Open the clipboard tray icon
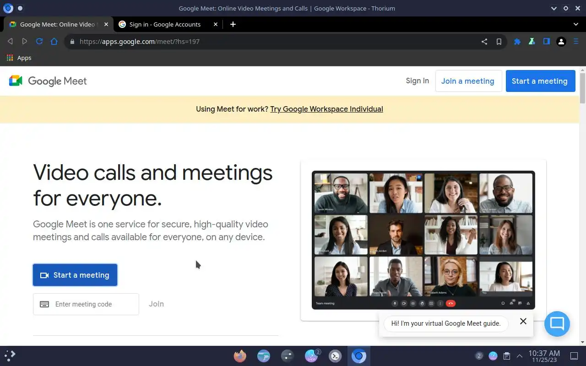 tap(507, 355)
